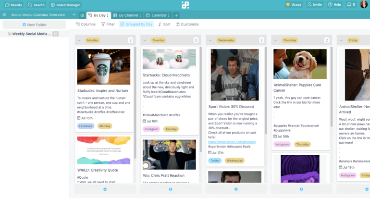
Task: Open Starbucks: Cloud Macchiato card title
Action: pos(166,75)
